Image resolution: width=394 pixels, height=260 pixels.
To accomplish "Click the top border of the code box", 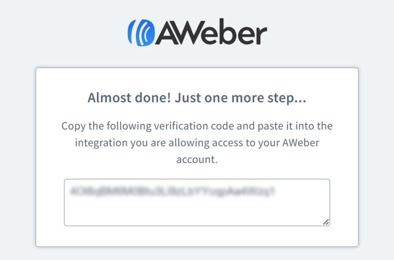I will click(x=197, y=178).
